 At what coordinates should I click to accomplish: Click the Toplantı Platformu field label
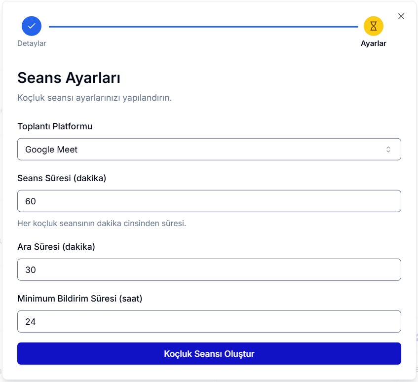[55, 126]
